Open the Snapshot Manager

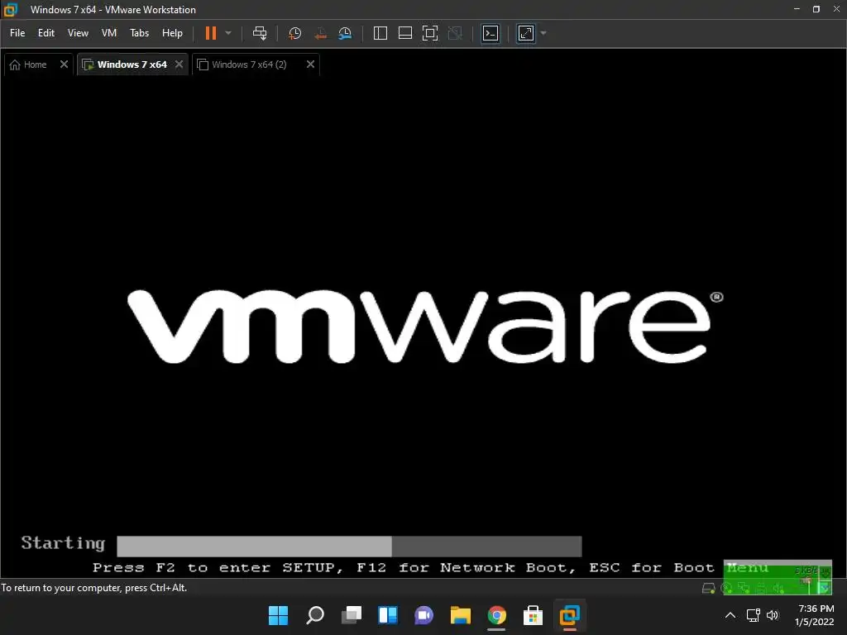point(345,33)
